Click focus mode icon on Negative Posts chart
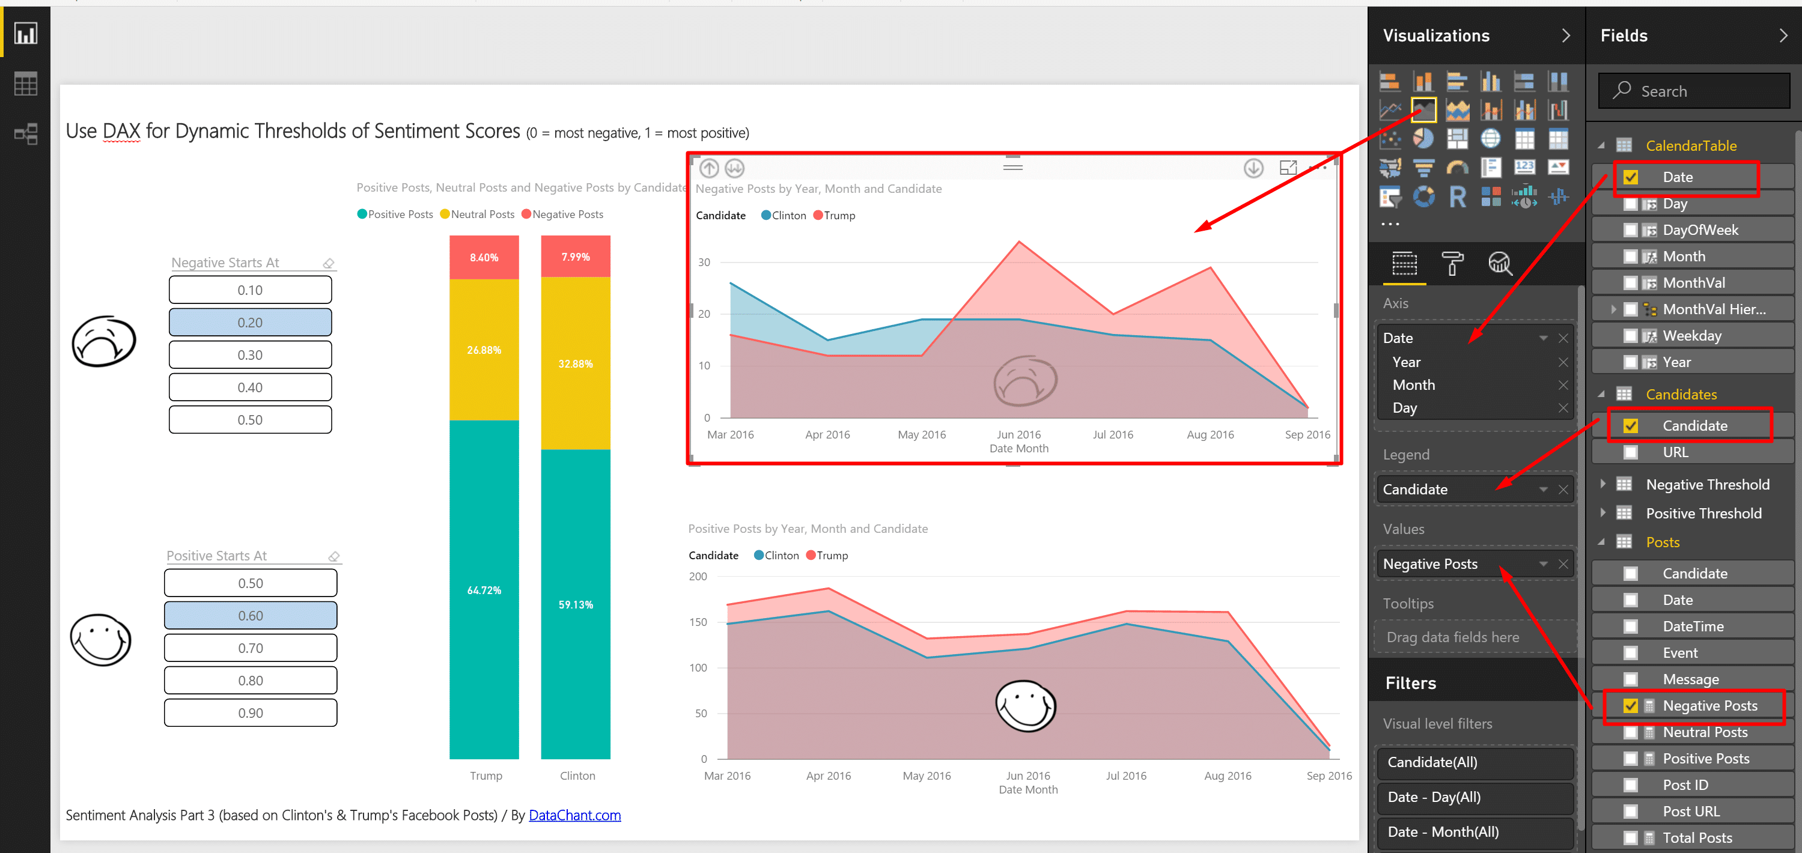 [1287, 168]
